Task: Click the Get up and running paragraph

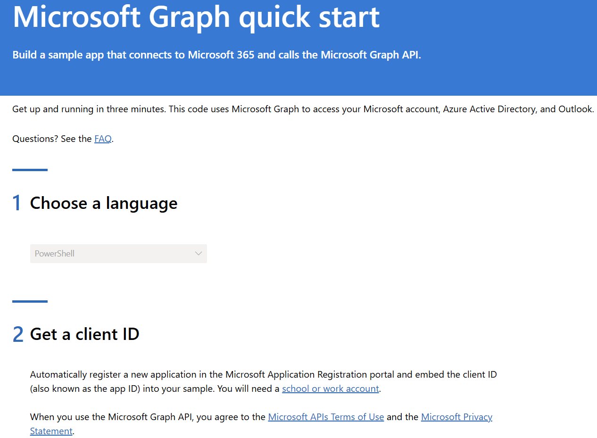Action: pos(303,109)
